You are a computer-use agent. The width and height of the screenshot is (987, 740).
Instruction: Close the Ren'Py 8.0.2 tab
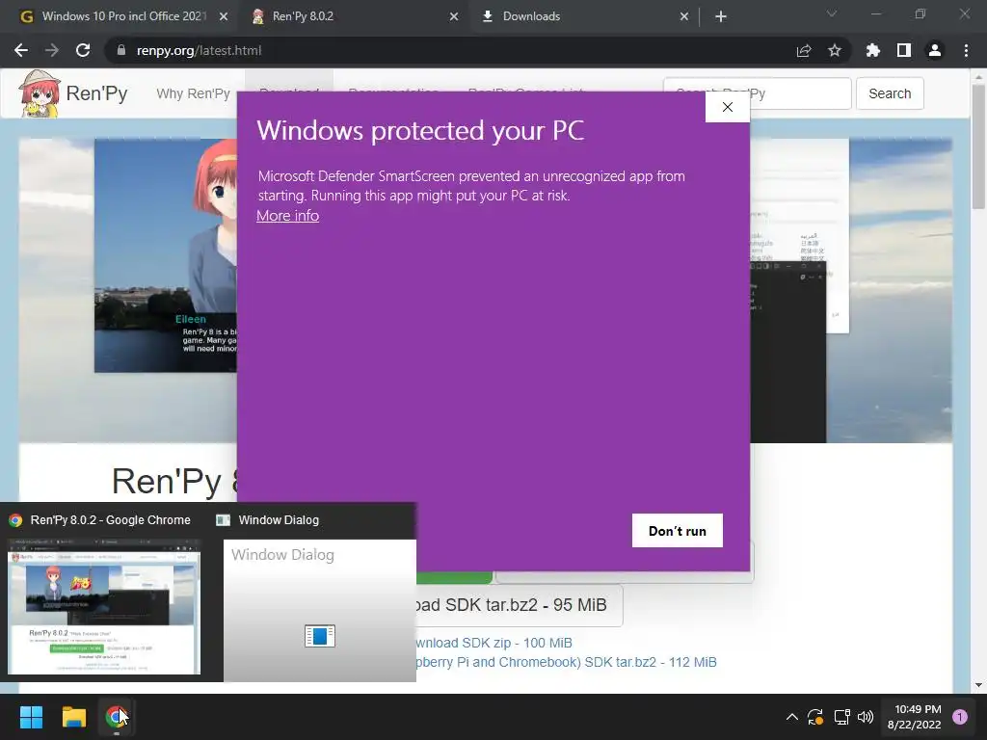tap(454, 16)
